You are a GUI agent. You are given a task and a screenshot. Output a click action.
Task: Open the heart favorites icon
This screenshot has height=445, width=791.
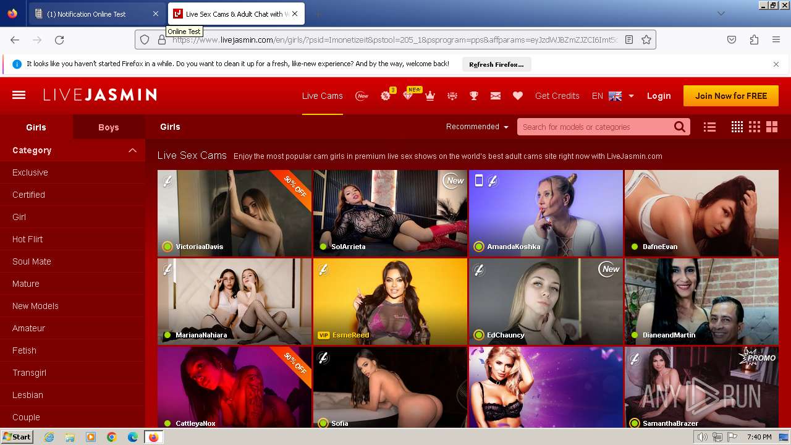click(x=518, y=96)
